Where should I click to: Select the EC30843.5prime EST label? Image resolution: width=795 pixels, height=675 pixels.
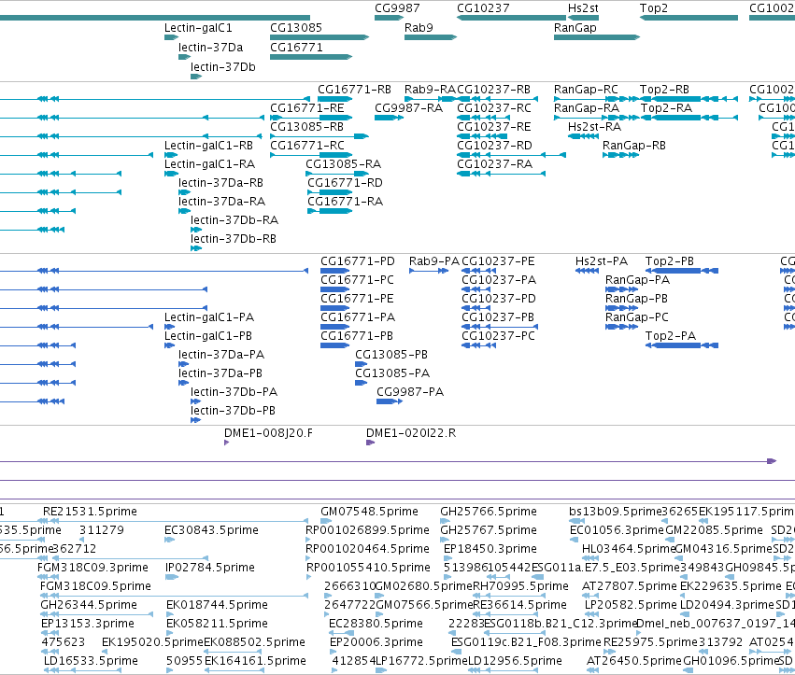click(x=211, y=530)
